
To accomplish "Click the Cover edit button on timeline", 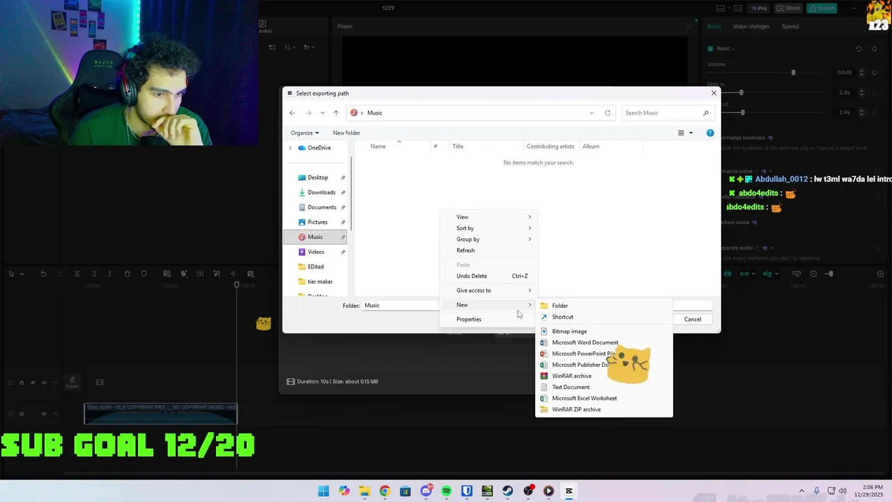I will (x=72, y=383).
